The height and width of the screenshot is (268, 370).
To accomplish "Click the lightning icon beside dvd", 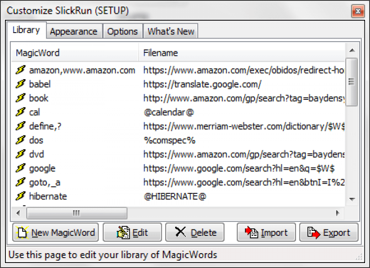I will (21, 154).
